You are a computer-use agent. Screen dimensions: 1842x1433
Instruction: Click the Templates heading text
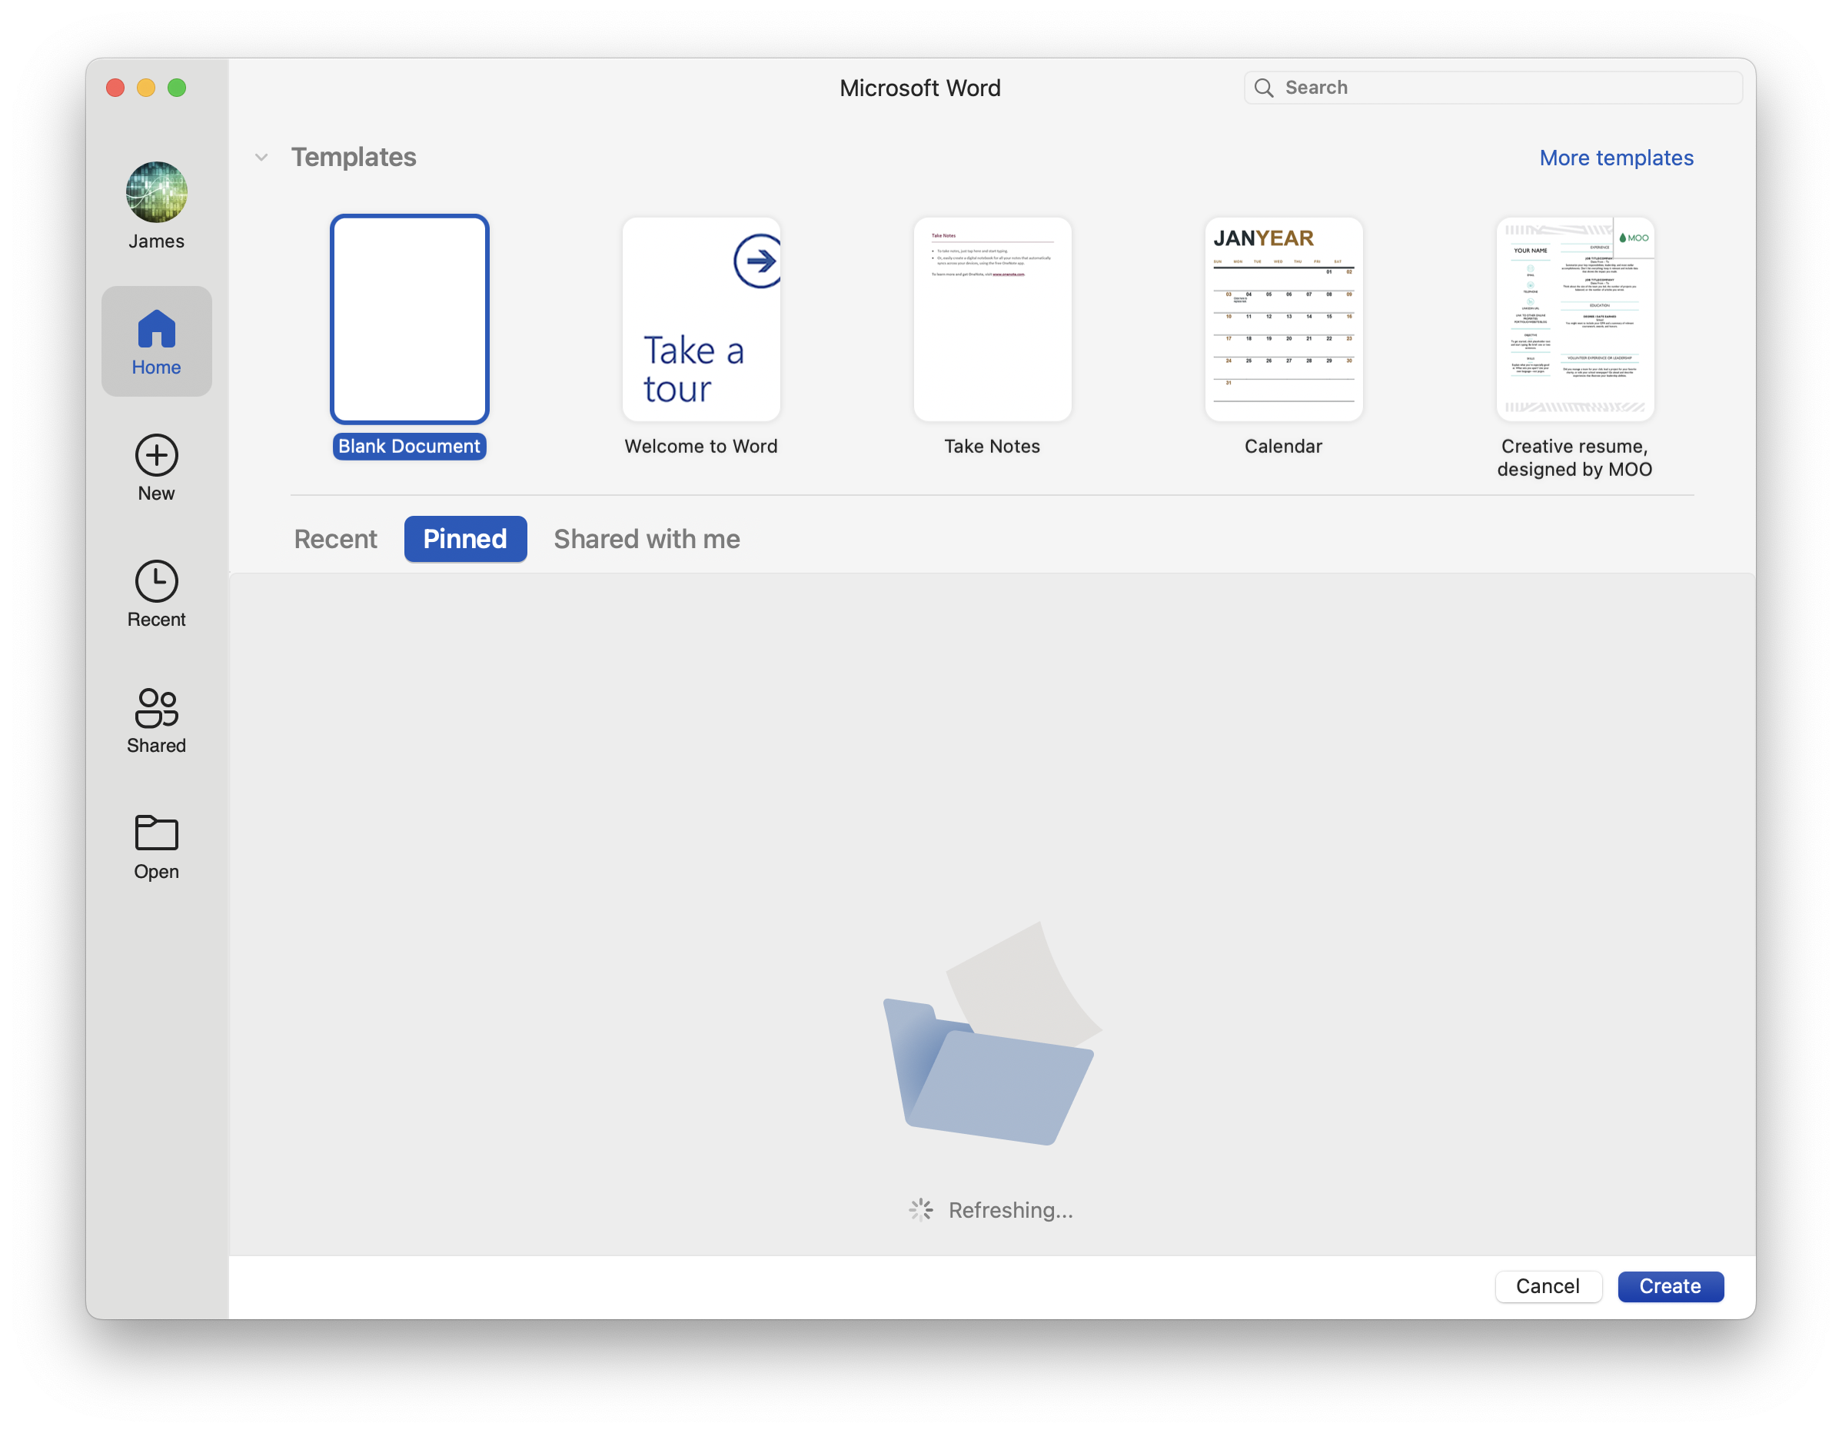(354, 158)
